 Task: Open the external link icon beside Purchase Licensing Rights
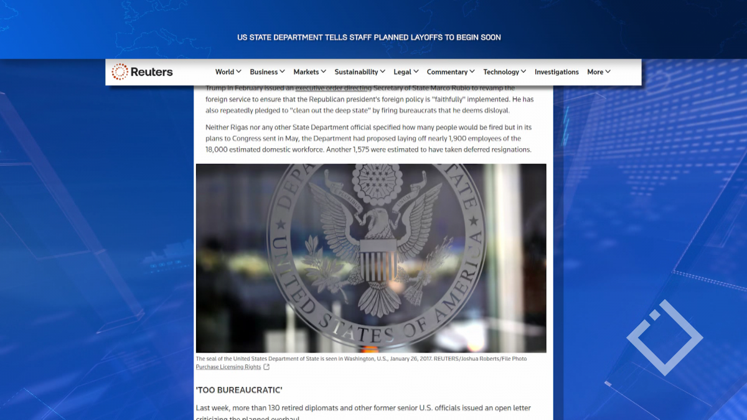click(266, 367)
